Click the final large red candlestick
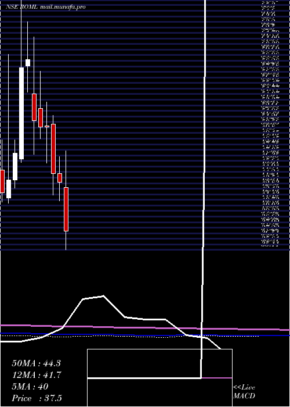This screenshot has width=290, height=407. pos(66,209)
